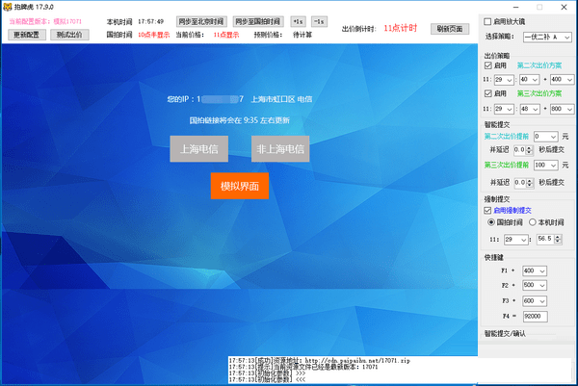The height and width of the screenshot is (386, 578).
Task: Open second bid minute dropdown showing 29
Action: [504, 80]
